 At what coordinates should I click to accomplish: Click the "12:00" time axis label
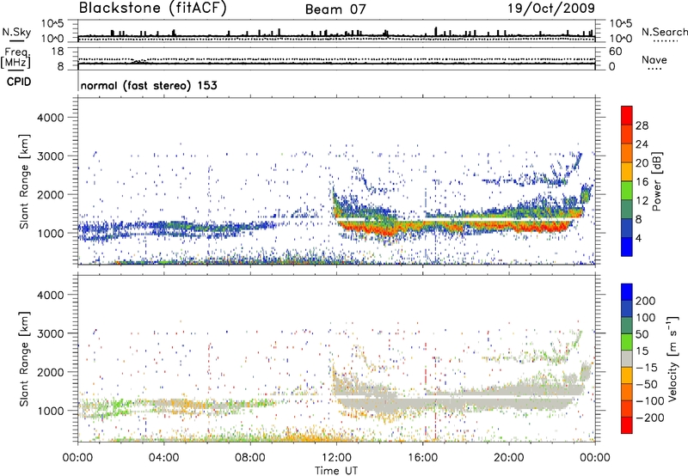point(336,458)
